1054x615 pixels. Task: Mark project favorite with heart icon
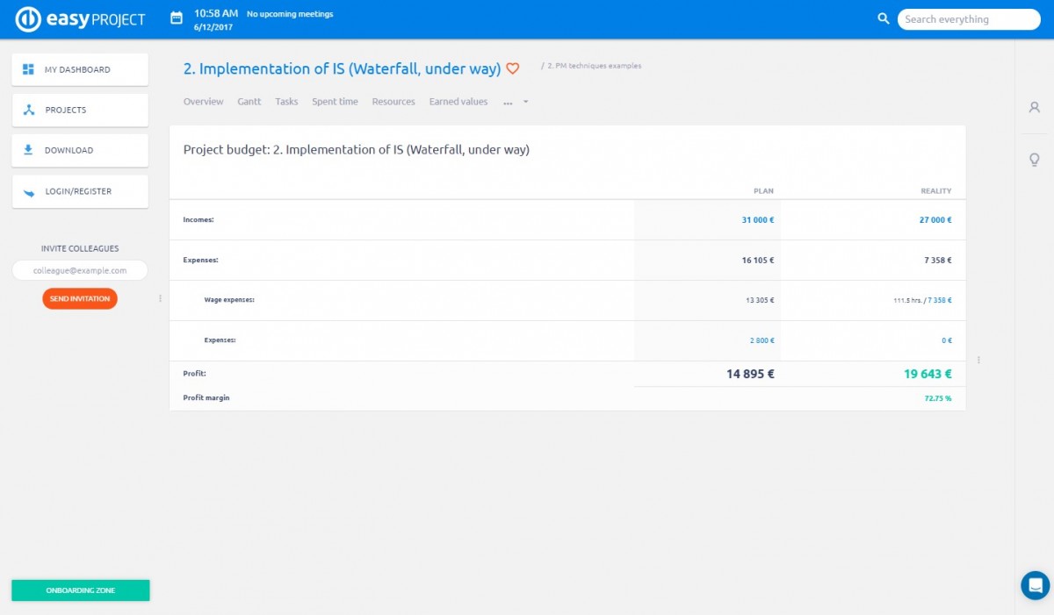513,68
